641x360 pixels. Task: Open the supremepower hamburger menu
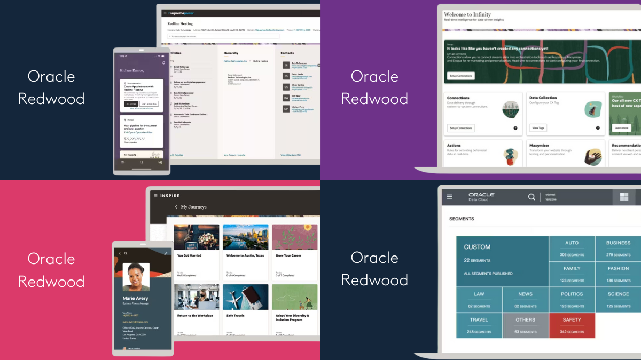[x=166, y=12]
